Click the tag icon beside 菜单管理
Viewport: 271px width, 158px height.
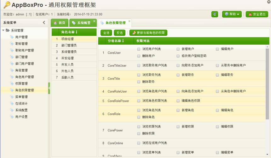12,97
